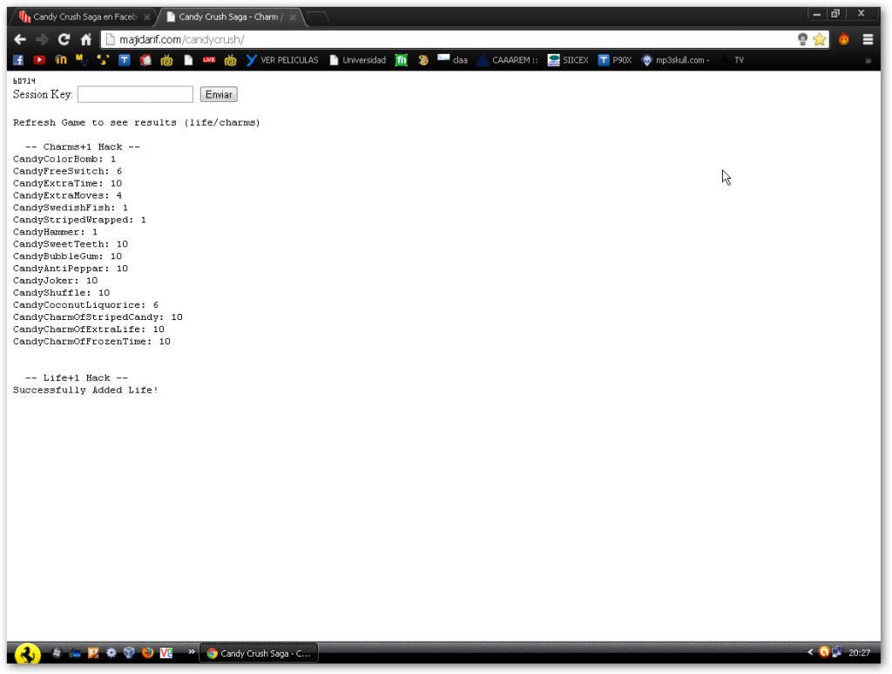Viewport: 892px width, 674px height.
Task: Click the Enviar button
Action: pos(219,94)
